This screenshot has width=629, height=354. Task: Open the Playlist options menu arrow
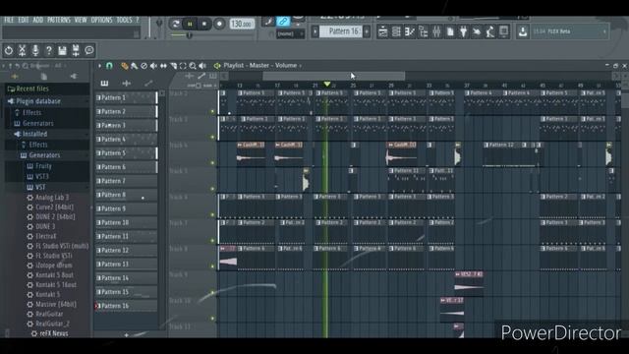tap(99, 66)
